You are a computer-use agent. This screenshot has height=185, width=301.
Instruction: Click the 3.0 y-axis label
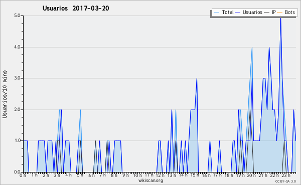(17, 78)
